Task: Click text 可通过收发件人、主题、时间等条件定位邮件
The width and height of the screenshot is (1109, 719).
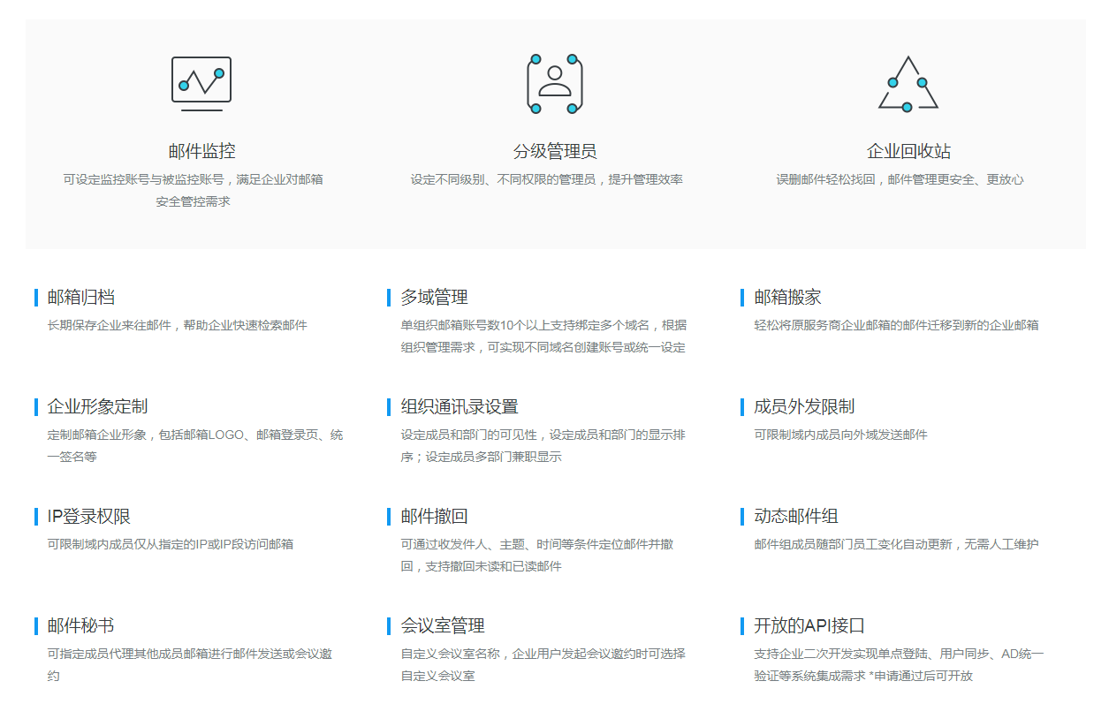Action: pos(524,544)
